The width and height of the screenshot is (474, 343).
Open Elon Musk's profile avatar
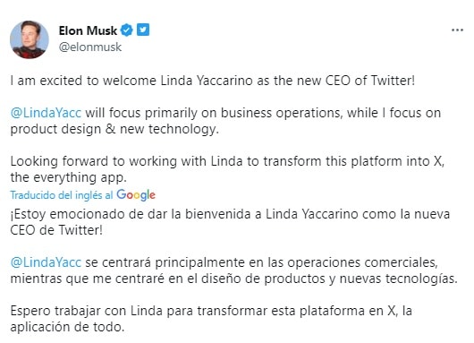pos(30,39)
